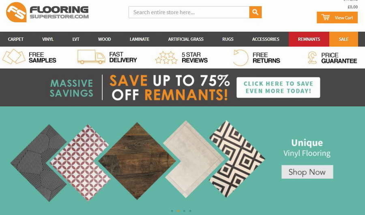
Task: Click the orange search magnifier button
Action: coord(255,12)
